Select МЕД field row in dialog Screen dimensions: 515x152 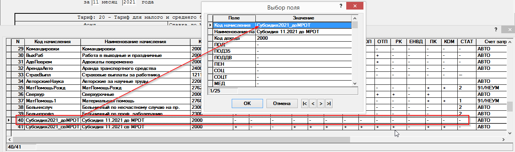point(234,83)
